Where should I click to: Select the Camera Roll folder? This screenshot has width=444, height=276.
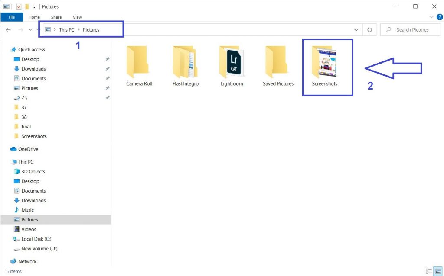pyautogui.click(x=139, y=65)
